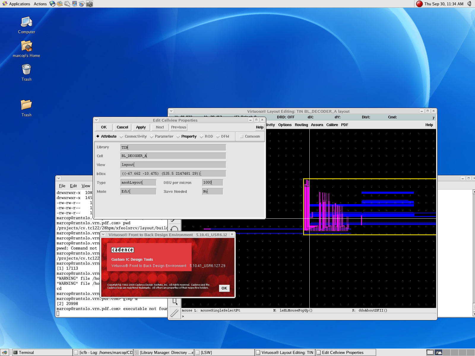
Task: Open the Routing menu in Virtuoso
Action: (301, 125)
